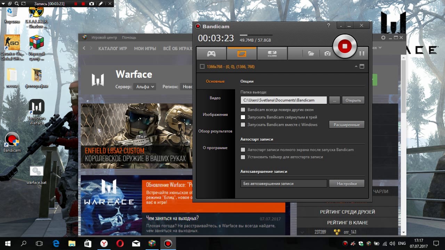Select the HDMI device recording mode
This screenshot has width=445, height=250.
click(272, 53)
